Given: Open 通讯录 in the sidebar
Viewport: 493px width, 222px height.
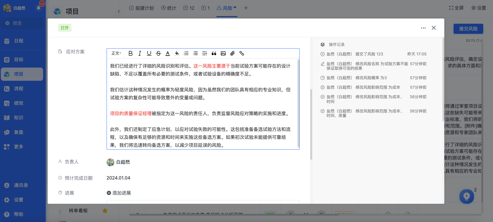Looking at the screenshot, I should click(x=22, y=185).
